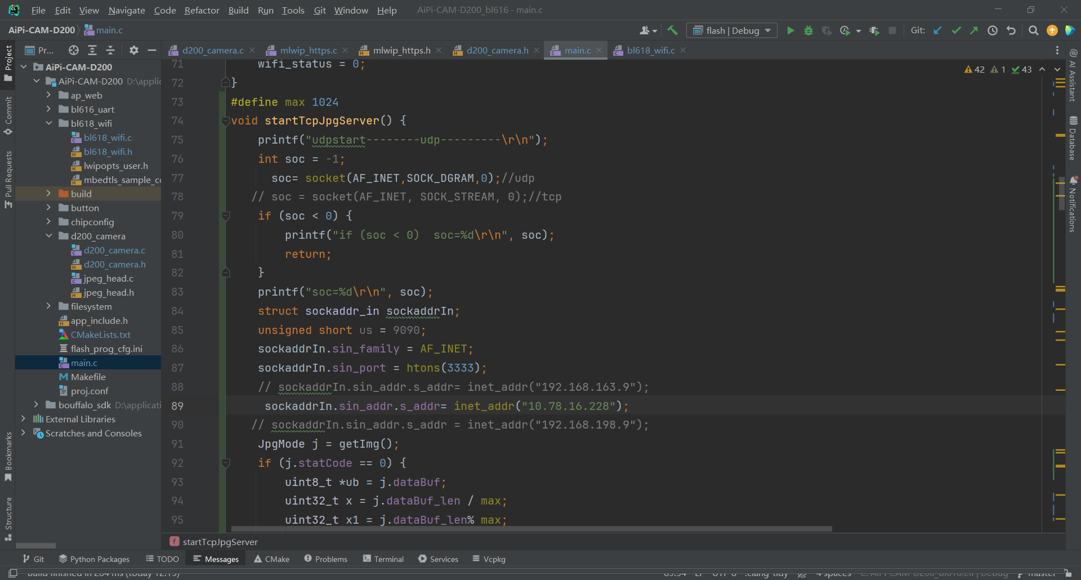Select opened file target icon in Project panel
Screen dimensions: 1081x580
(74, 50)
